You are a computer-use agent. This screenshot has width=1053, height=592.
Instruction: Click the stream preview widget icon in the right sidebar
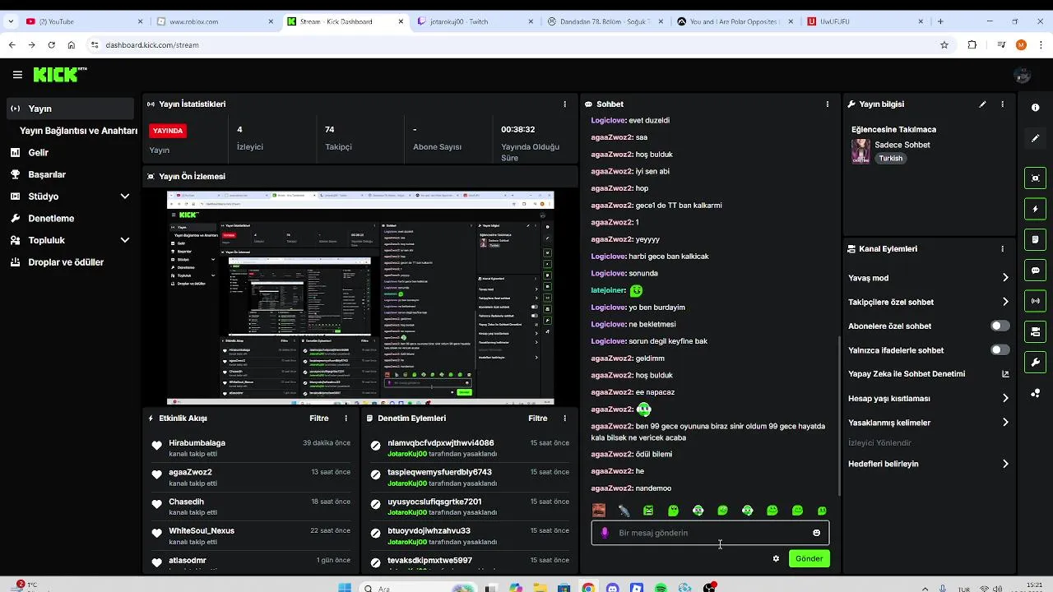click(1035, 178)
